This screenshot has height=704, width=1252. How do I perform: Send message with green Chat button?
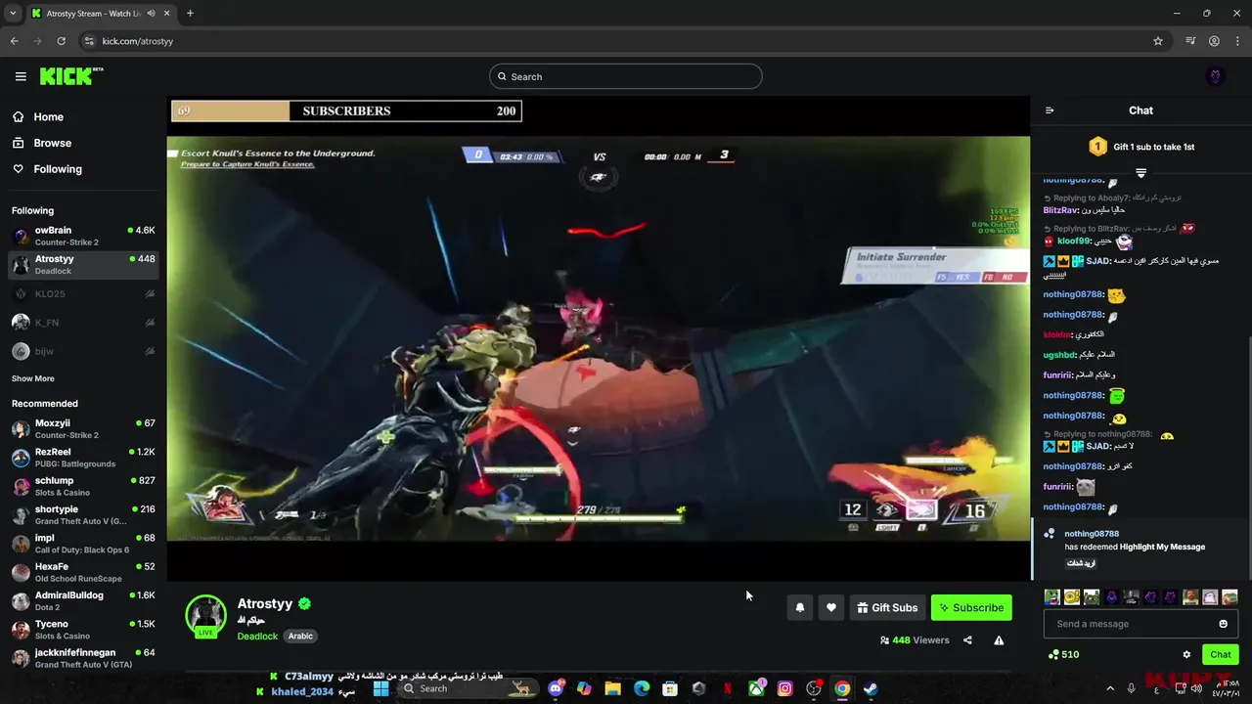[1221, 654]
